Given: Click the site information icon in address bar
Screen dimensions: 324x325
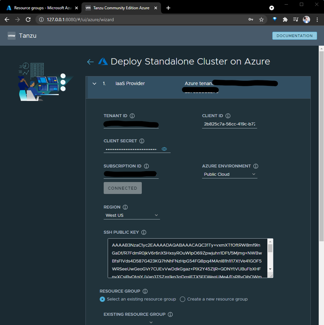Looking at the screenshot, I should [x=41, y=20].
